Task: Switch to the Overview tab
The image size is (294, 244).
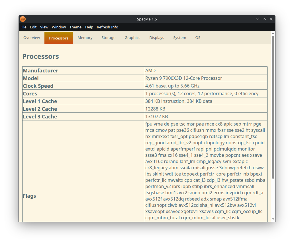Action: click(32, 38)
